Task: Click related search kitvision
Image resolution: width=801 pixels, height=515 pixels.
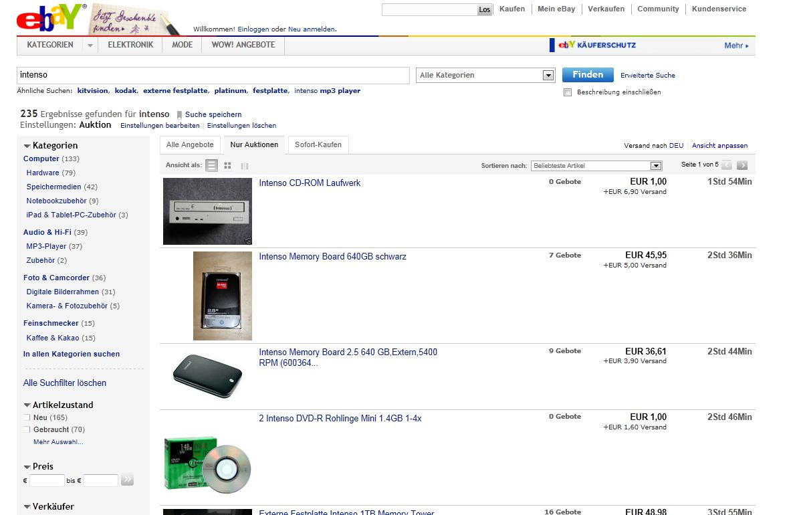Action: 92,91
